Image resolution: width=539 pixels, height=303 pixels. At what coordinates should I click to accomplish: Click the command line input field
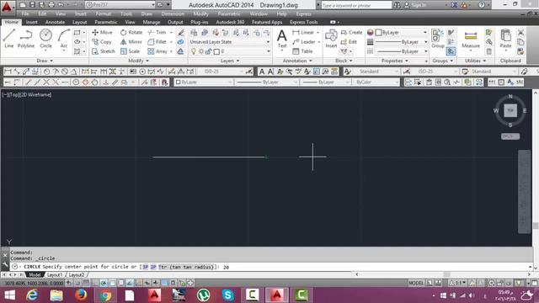click(269, 267)
